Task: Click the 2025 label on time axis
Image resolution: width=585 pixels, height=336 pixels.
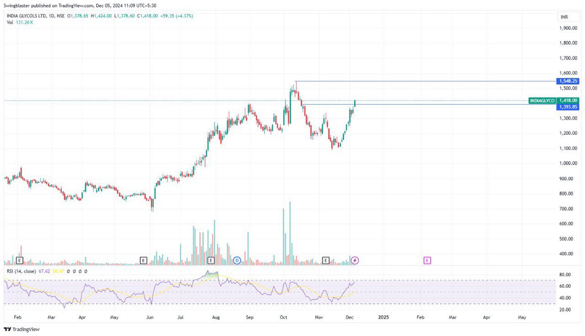Action: coord(384,317)
